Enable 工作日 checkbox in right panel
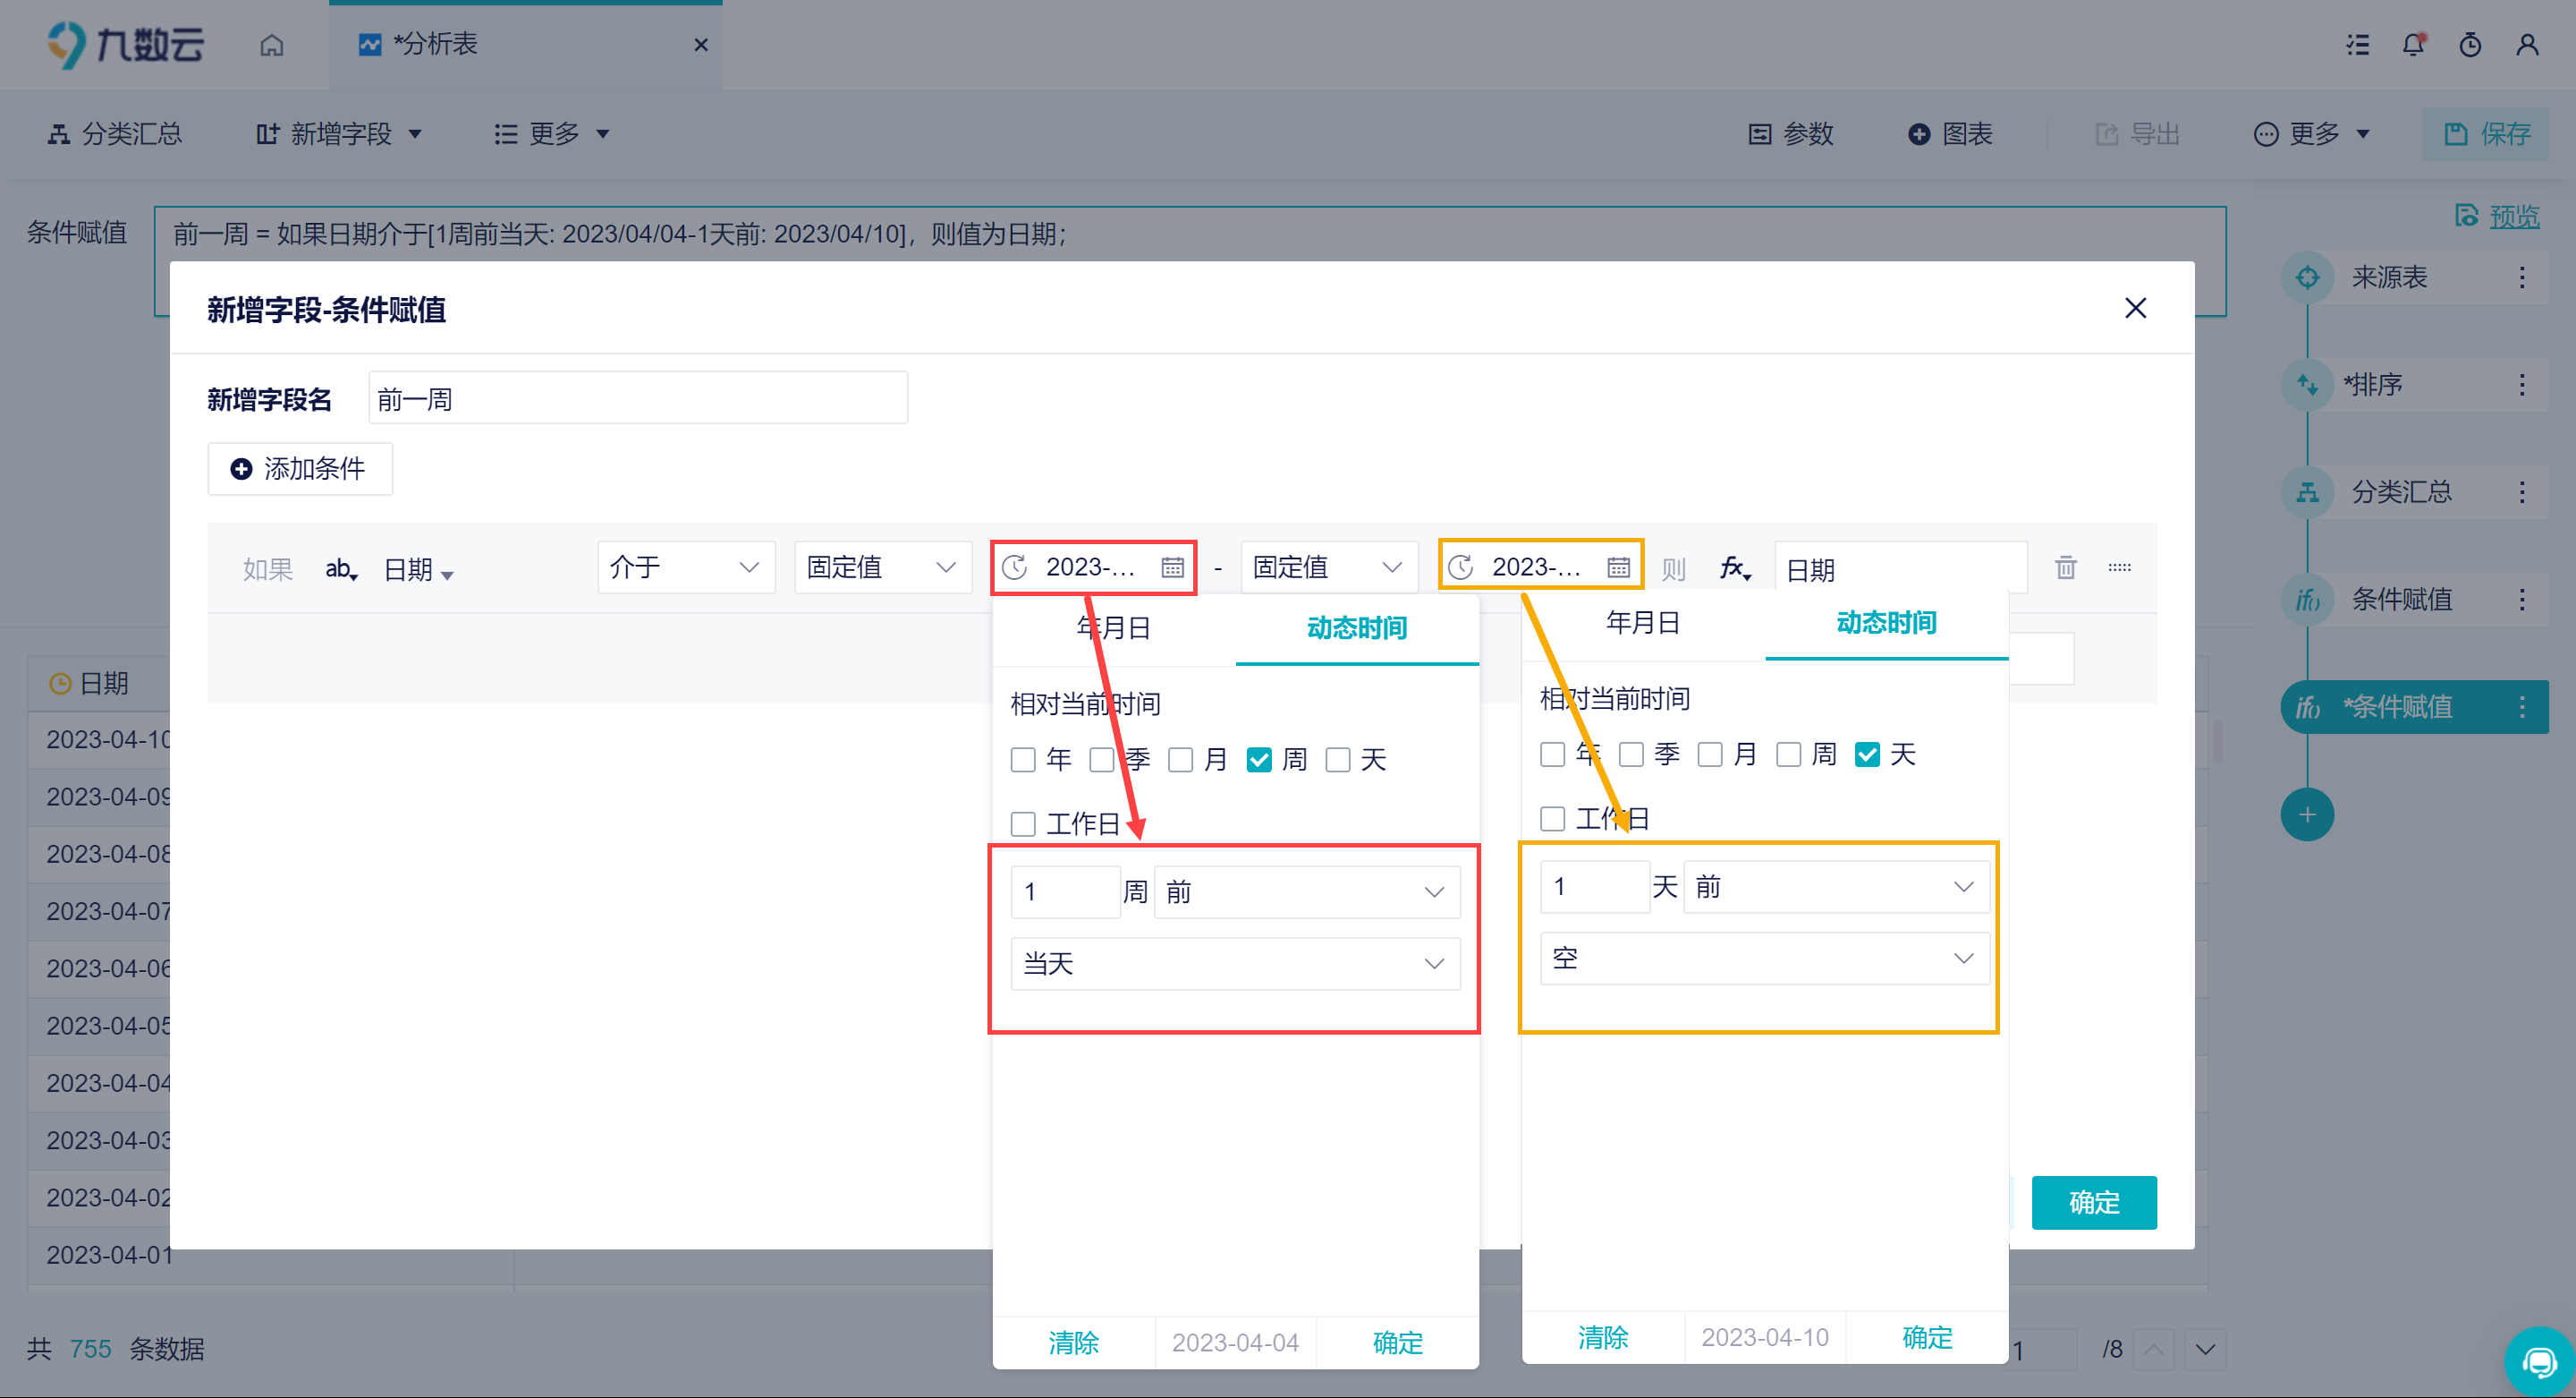2576x1398 pixels. point(1553,820)
